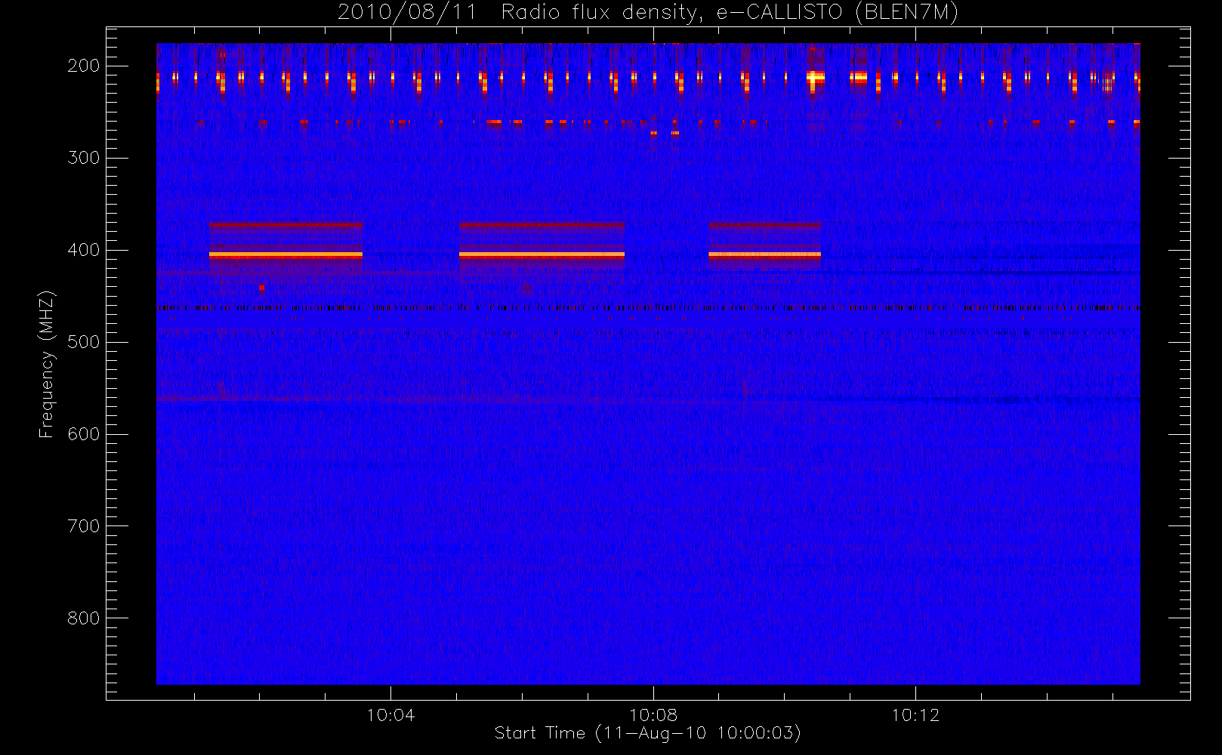Click the 'Start Time (11-Aug-10 10:00:03)' label
Screen dimensions: 1222x755
click(x=647, y=733)
